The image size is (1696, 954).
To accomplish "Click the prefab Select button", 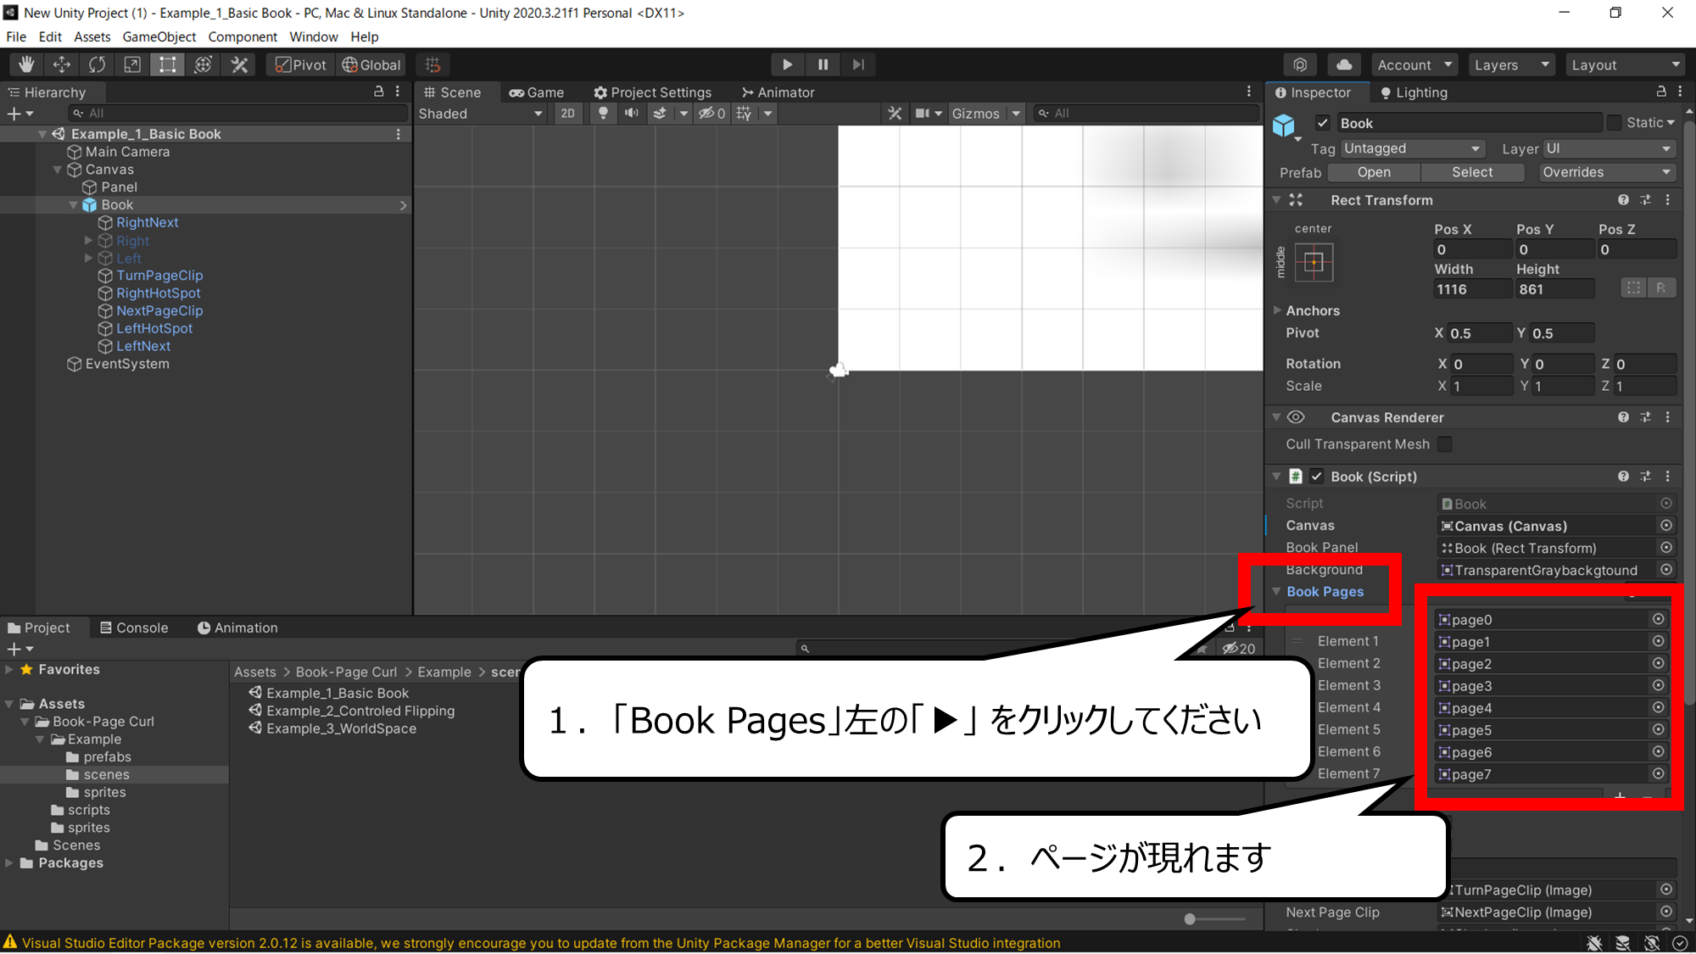I will (x=1472, y=172).
